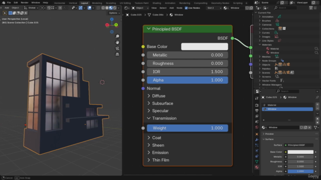The height and width of the screenshot is (180, 321).
Task: Click Base Color swatch in node
Action: click(x=205, y=46)
